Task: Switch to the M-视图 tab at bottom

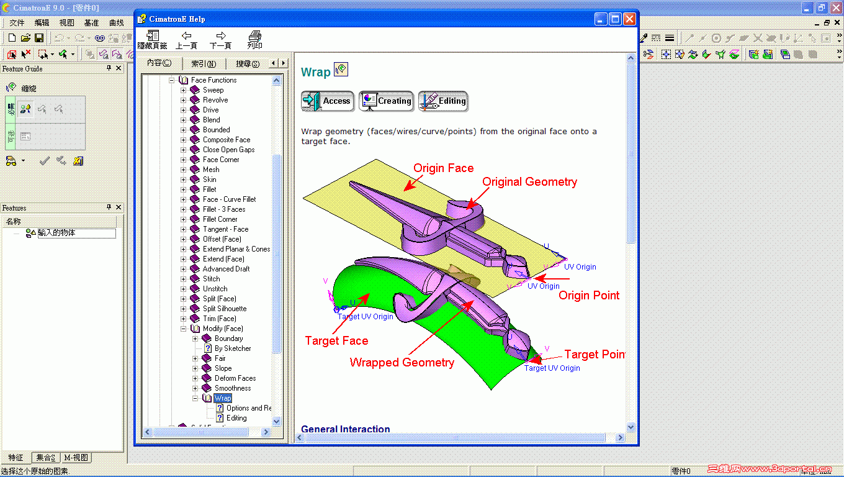Action: pyautogui.click(x=76, y=458)
